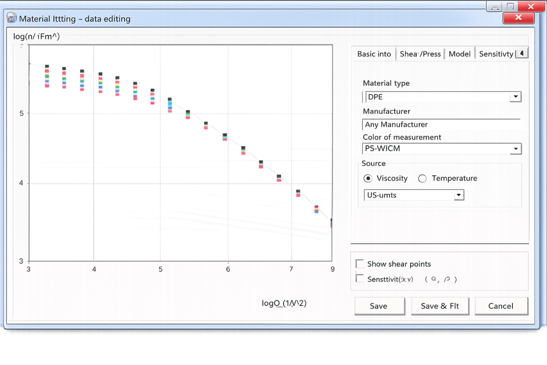Click the x-axis tick value 6
The width and height of the screenshot is (547, 365).
pyautogui.click(x=228, y=269)
